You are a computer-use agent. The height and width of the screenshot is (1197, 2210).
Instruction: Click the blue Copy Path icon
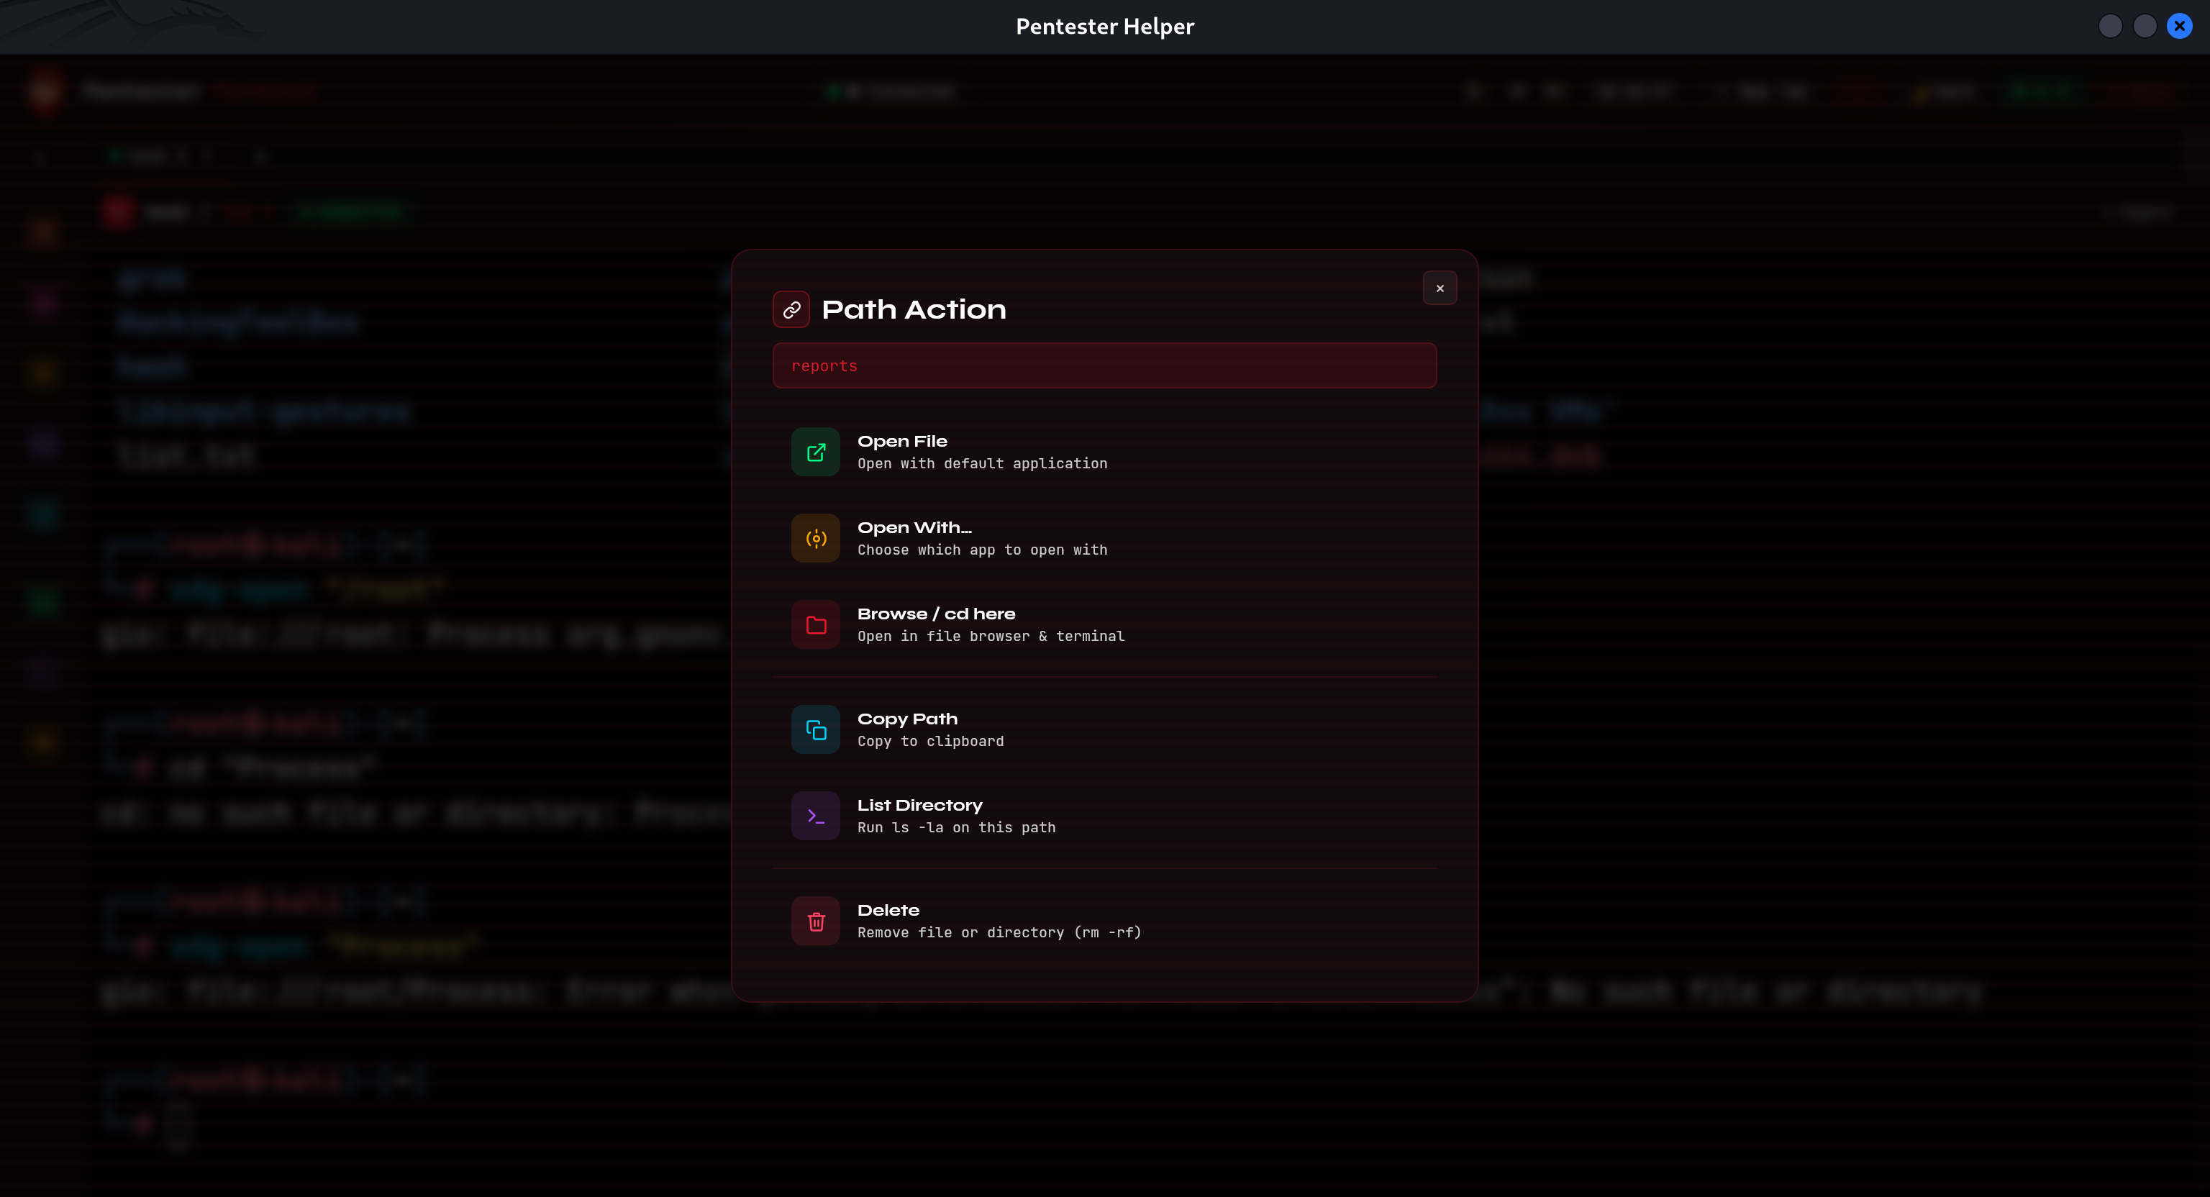click(x=815, y=730)
